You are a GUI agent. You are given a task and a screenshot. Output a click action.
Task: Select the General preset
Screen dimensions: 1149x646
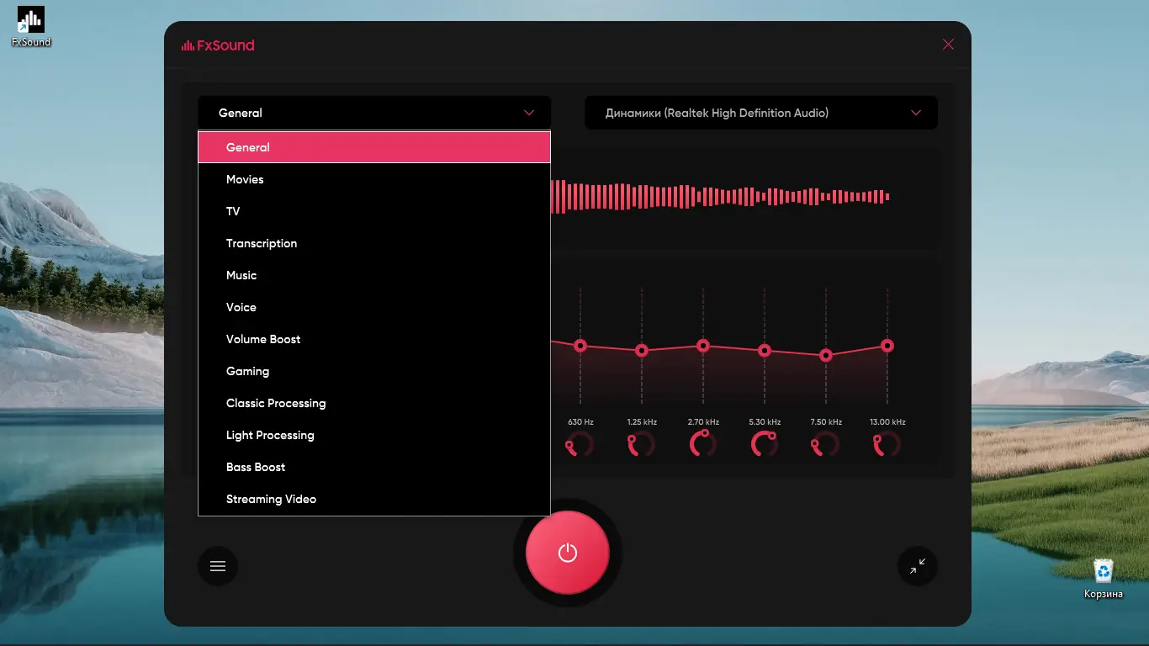tap(374, 147)
